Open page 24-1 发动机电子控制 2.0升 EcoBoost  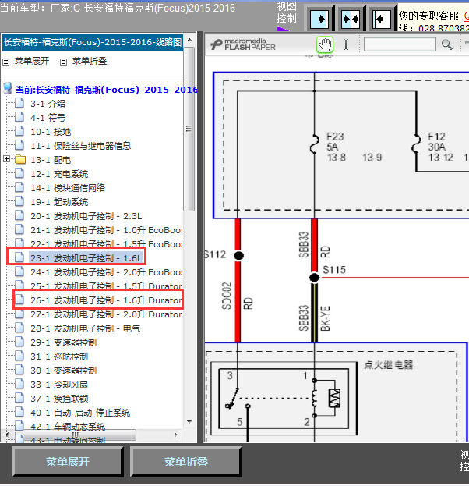point(106,272)
